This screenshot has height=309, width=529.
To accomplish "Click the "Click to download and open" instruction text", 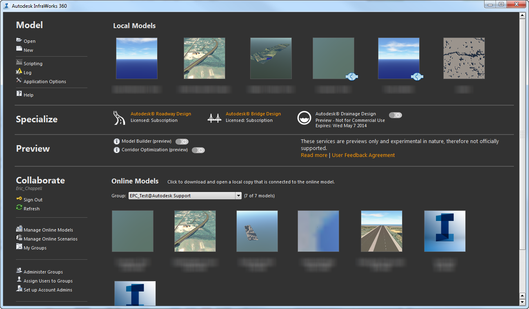I will coord(251,182).
